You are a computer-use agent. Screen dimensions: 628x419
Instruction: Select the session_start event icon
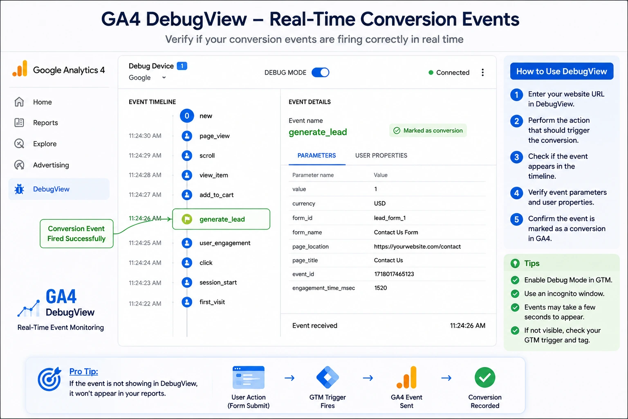pos(187,282)
